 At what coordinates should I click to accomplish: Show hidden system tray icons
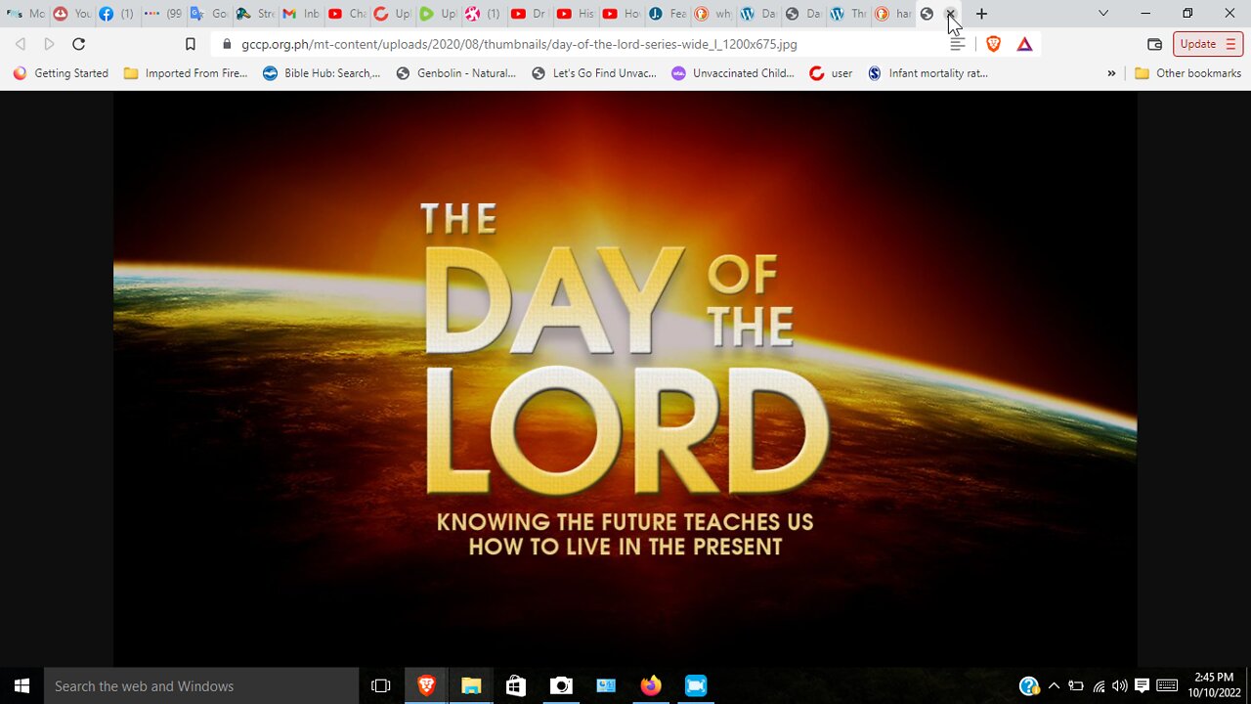[1054, 685]
